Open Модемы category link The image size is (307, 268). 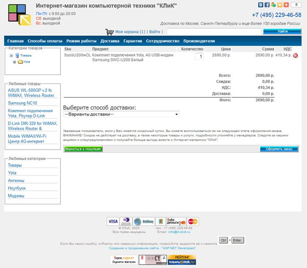click(16, 196)
